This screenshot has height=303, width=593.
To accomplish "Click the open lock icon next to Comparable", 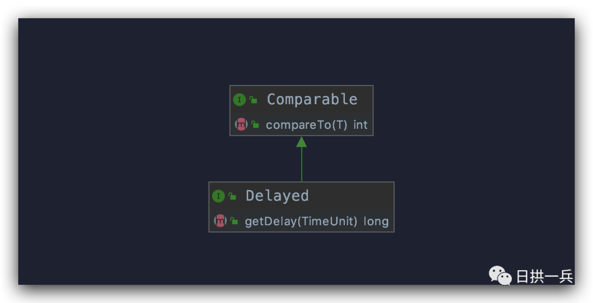I will 253,100.
